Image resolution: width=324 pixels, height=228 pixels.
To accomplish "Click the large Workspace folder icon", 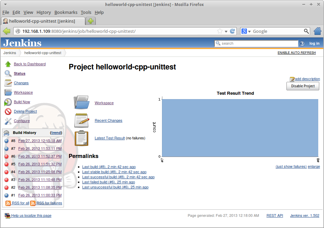I will (x=82, y=102).
